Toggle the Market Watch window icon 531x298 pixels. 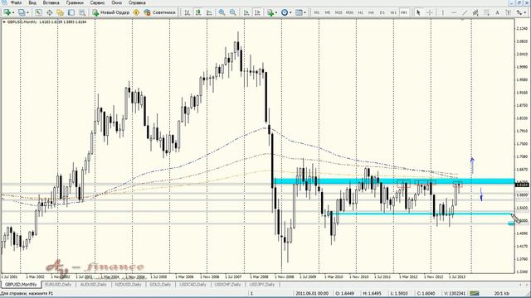(38, 12)
